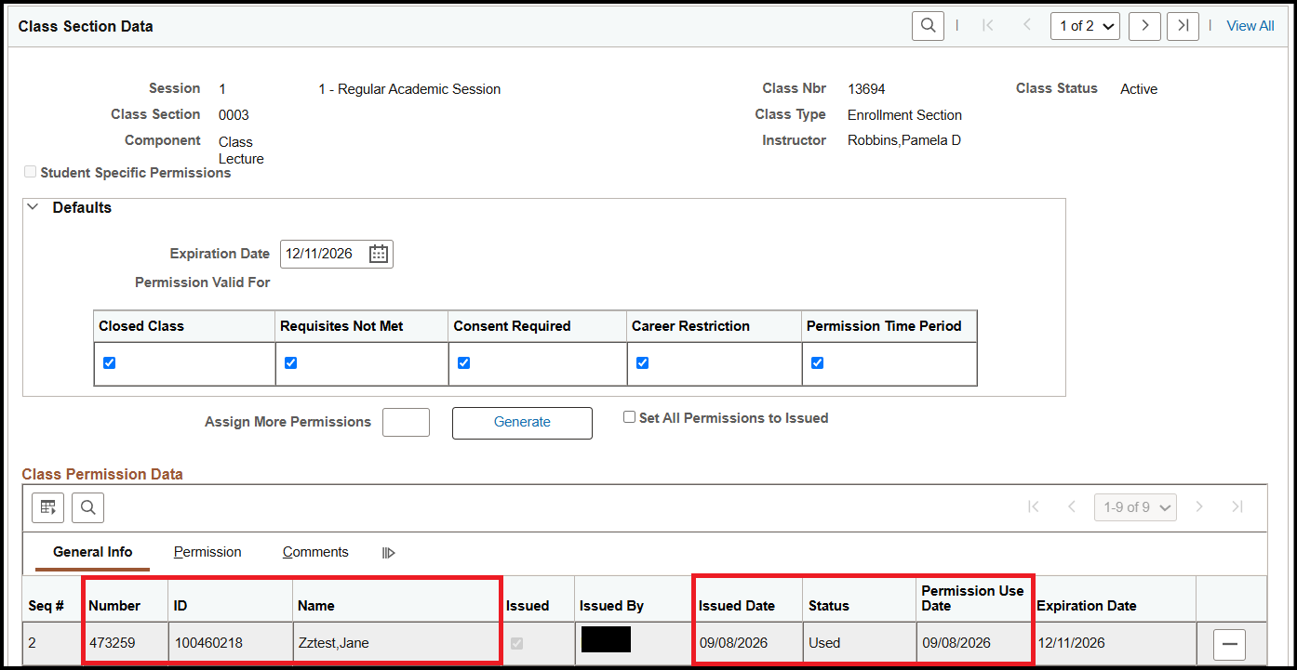The image size is (1297, 670).
Task: Go to previous permission rows arrow
Action: coord(1072,506)
